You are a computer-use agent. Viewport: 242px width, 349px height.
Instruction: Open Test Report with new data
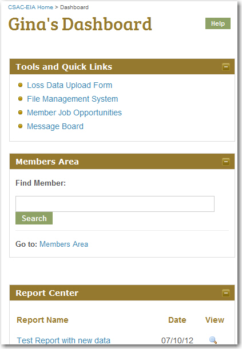[x=64, y=340]
